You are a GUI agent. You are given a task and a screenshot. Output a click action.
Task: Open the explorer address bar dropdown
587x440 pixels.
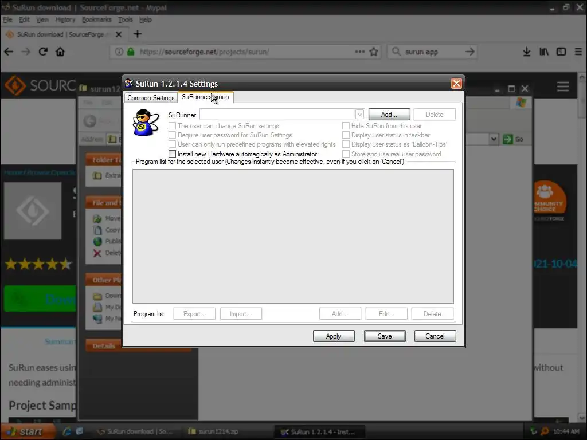click(x=494, y=139)
